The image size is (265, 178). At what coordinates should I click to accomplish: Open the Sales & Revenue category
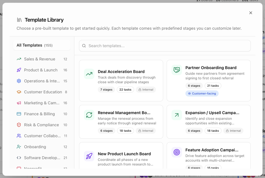pos(42,59)
